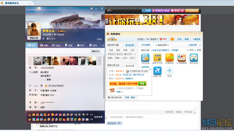Close the Q币 balance popup
This screenshot has height=131, width=234.
point(150,69)
